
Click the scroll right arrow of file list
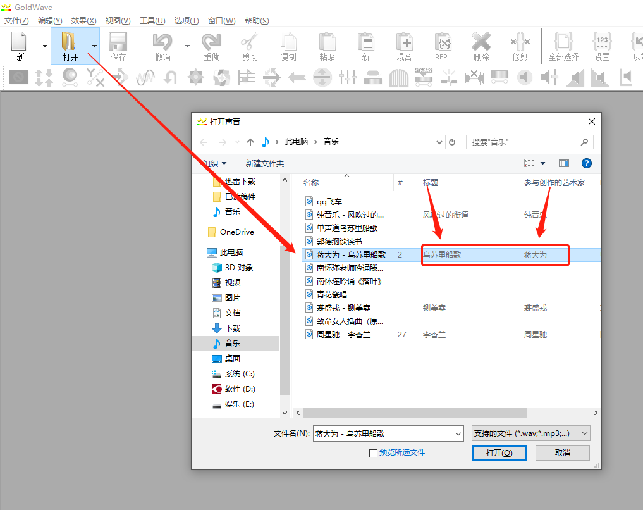tap(596, 413)
